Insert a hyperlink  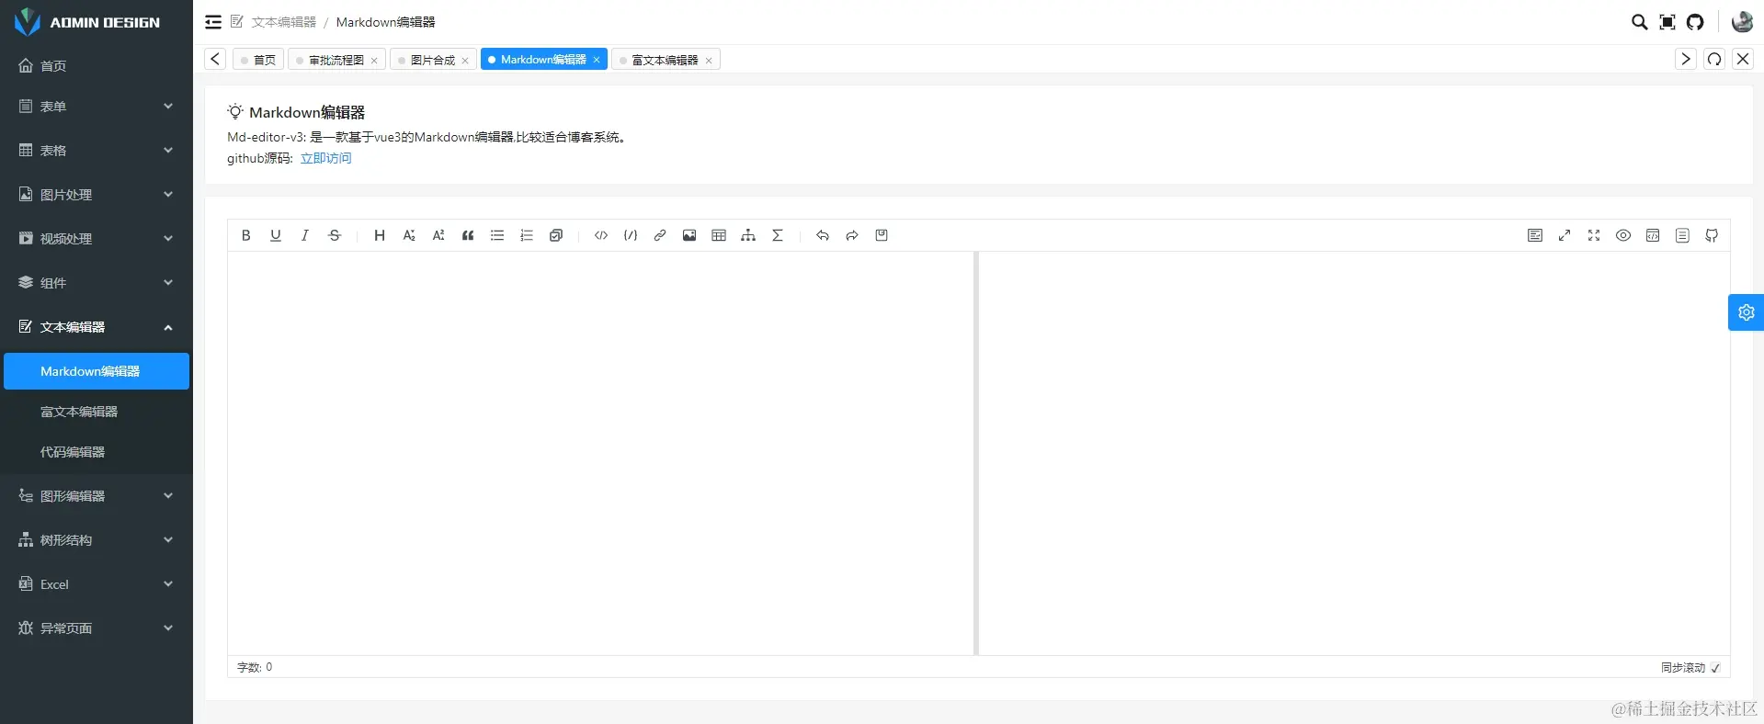[660, 235]
